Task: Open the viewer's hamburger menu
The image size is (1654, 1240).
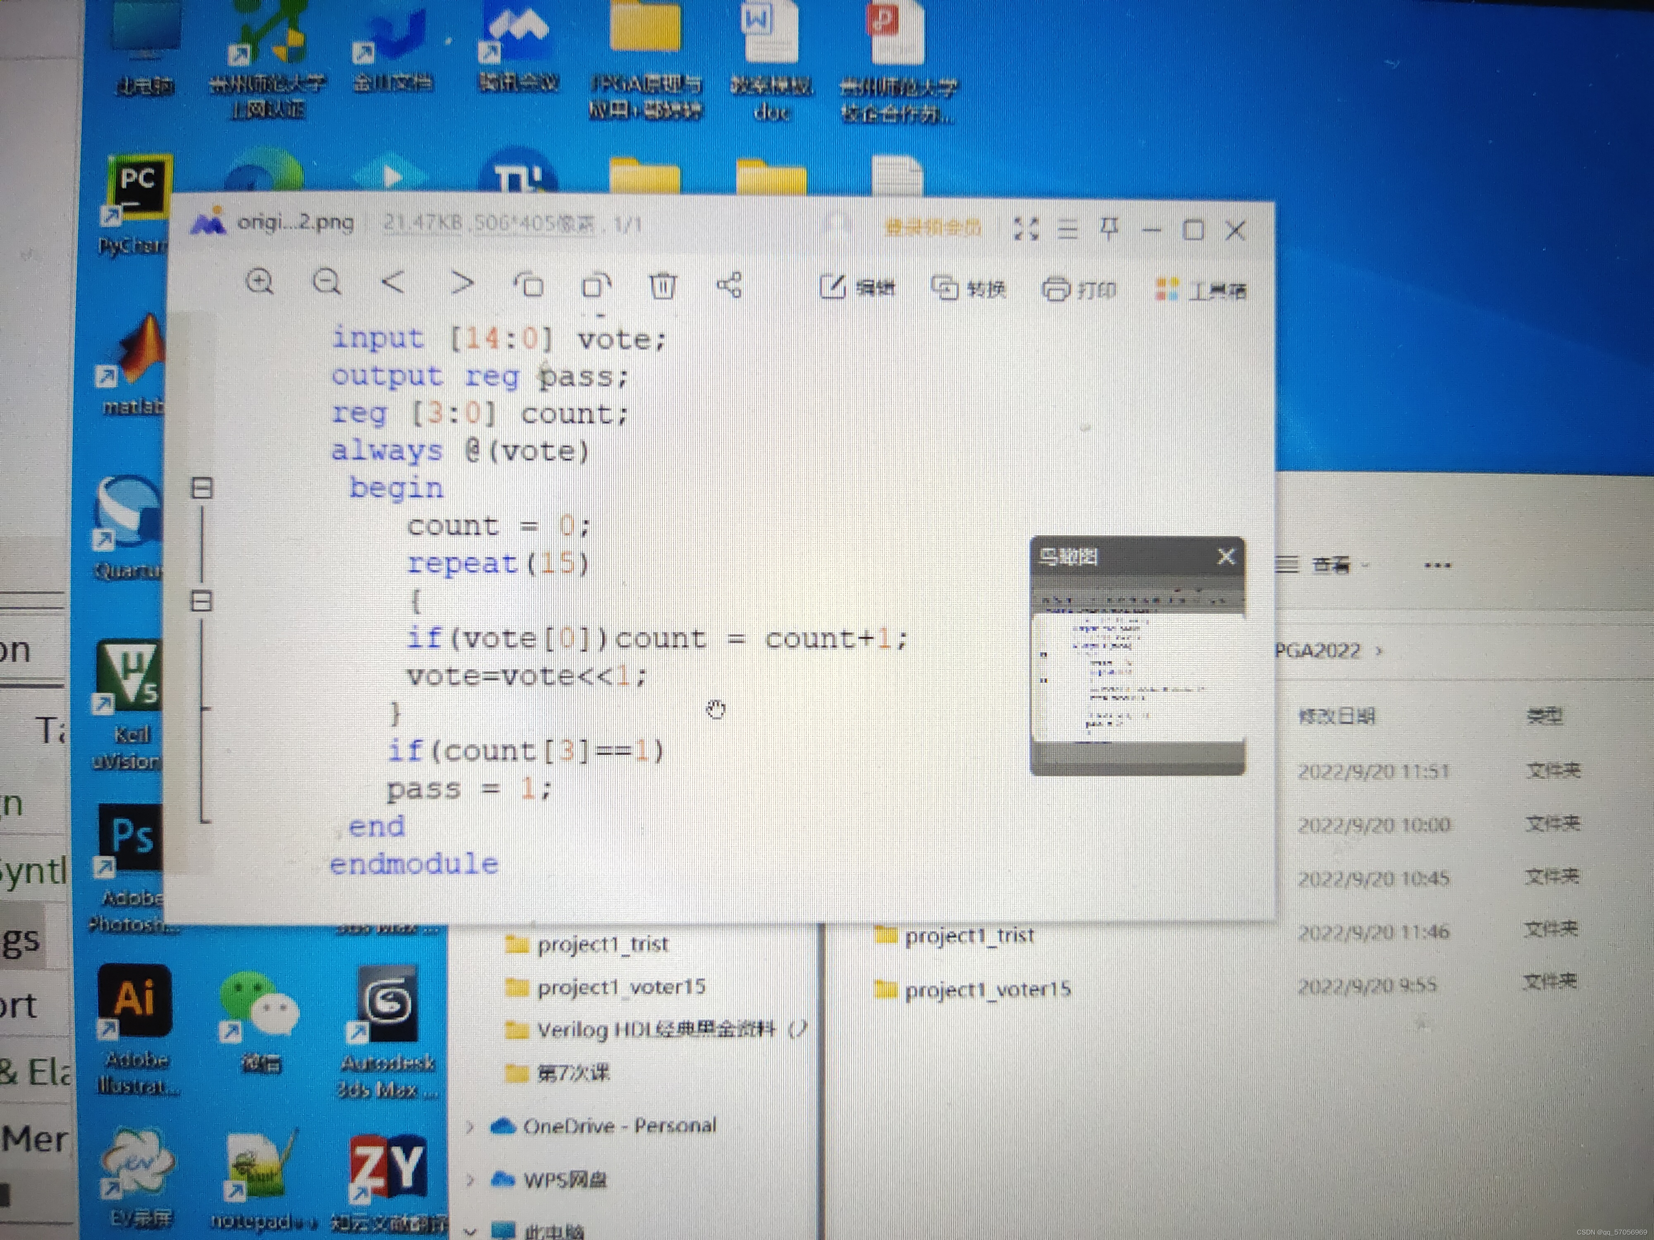Action: (x=1068, y=229)
